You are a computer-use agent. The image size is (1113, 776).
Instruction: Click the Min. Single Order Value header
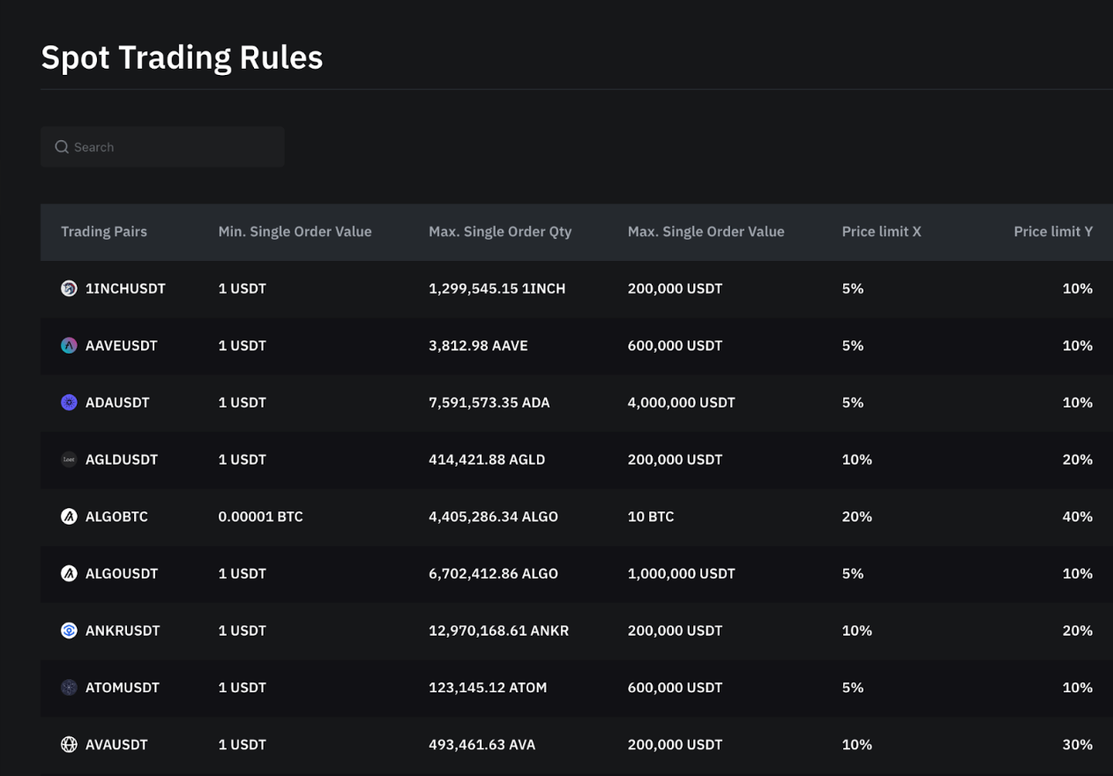point(295,232)
